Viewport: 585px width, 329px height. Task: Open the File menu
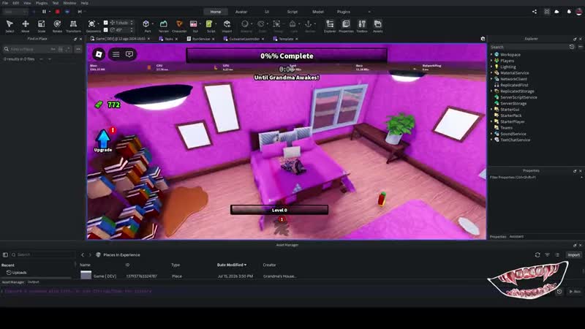coord(5,3)
